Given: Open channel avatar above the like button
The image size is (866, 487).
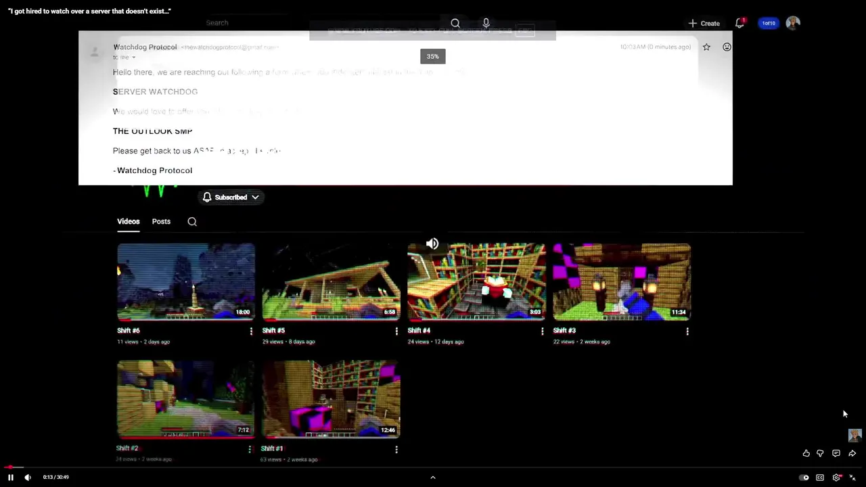Looking at the screenshot, I should pyautogui.click(x=854, y=435).
